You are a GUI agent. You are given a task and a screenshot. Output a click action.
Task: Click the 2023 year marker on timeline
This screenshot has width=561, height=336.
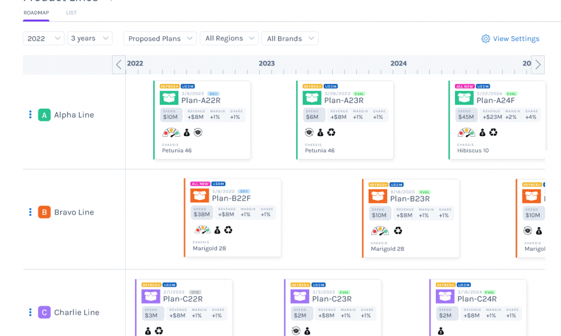(267, 63)
